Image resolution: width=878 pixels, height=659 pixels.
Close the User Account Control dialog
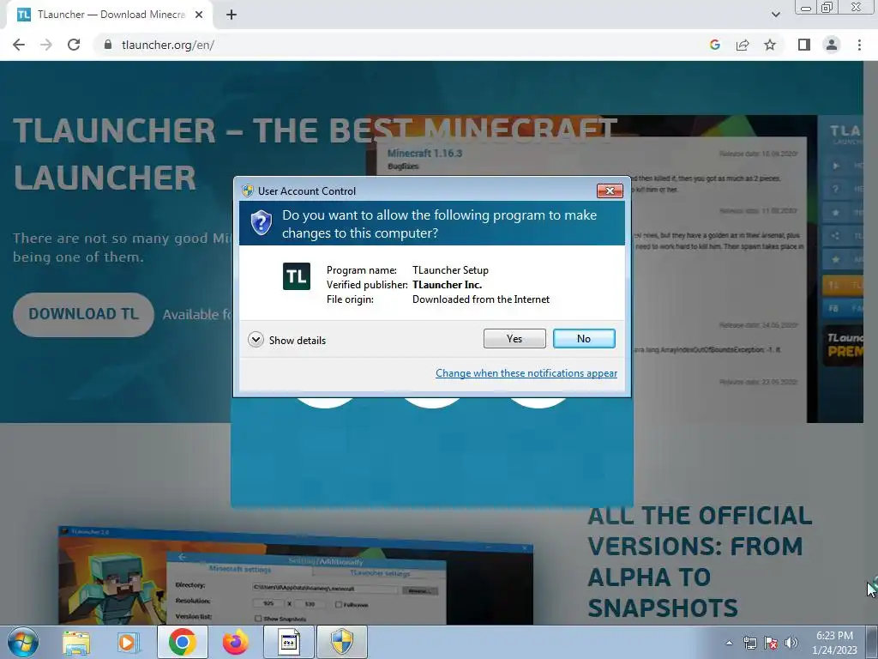pos(610,191)
